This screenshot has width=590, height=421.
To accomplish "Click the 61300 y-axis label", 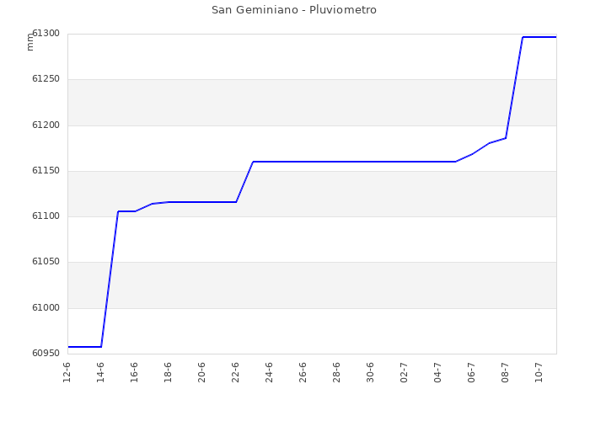I will tap(46, 34).
